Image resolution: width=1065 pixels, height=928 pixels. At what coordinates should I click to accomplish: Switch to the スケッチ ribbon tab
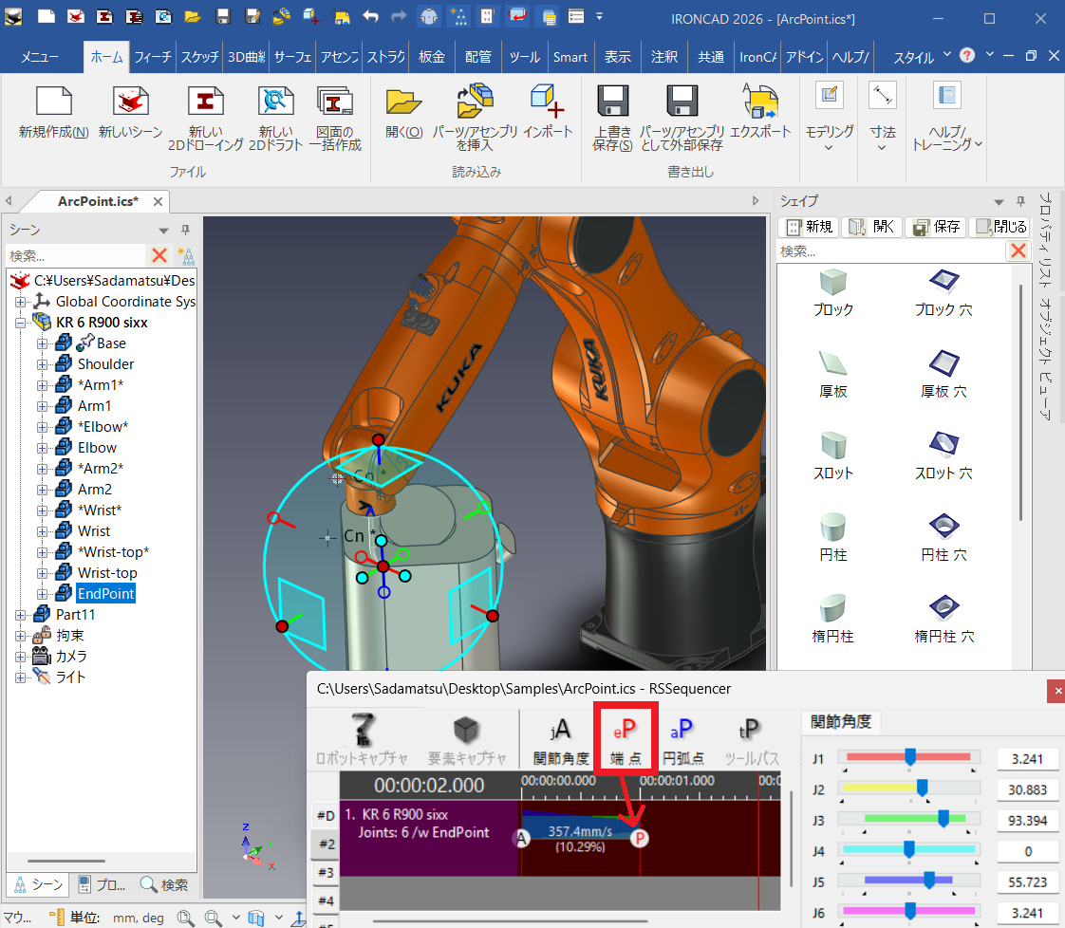199,57
